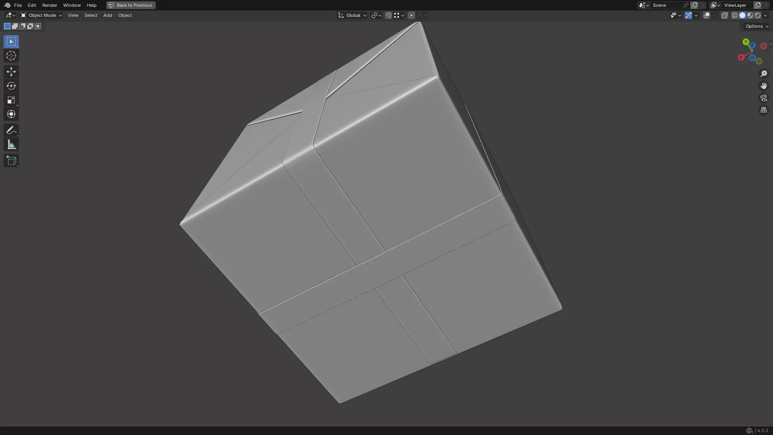The width and height of the screenshot is (773, 435).
Task: Pick the Annotate pencil tool
Action: pyautogui.click(x=11, y=130)
